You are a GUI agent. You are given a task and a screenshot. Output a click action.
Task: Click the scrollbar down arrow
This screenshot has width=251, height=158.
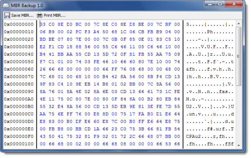[x=239, y=145]
